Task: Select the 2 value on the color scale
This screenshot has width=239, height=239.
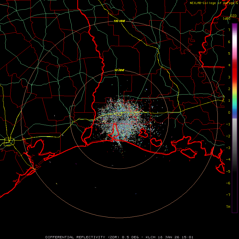Action: pyautogui.click(x=229, y=89)
